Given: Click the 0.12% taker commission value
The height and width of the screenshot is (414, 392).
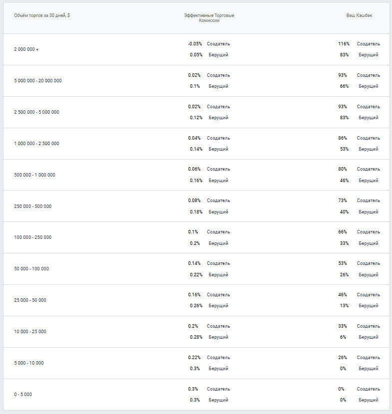Looking at the screenshot, I should 196,118.
